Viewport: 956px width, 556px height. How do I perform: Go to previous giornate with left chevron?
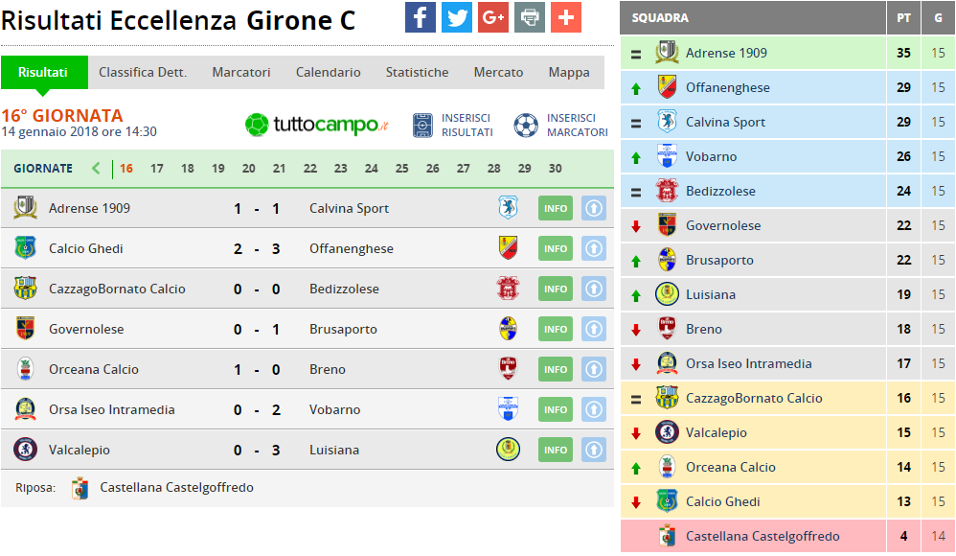(x=96, y=169)
